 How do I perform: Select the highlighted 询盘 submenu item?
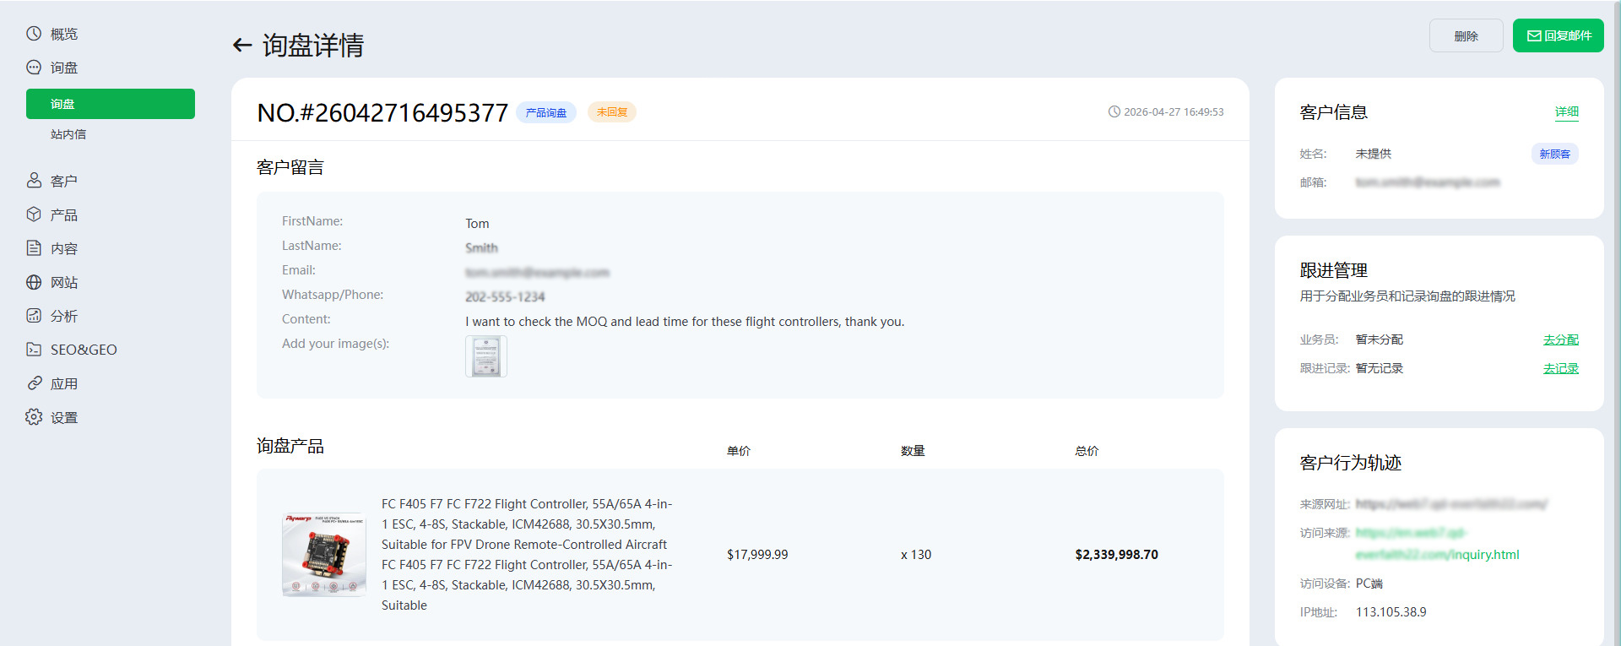pyautogui.click(x=111, y=104)
